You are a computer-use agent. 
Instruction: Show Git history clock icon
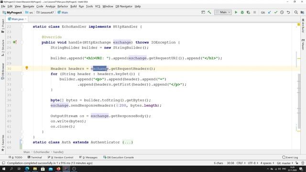(282, 12)
